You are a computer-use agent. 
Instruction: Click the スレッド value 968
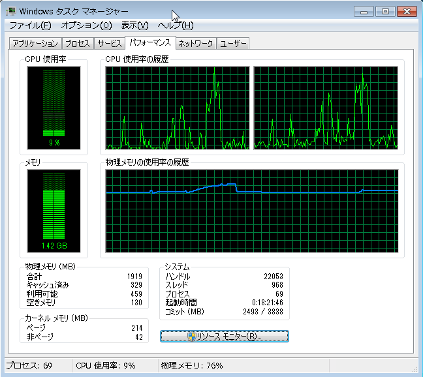[277, 285]
